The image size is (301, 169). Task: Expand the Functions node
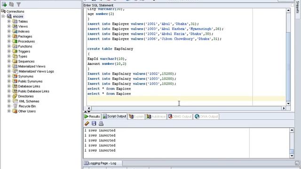click(x=9, y=46)
